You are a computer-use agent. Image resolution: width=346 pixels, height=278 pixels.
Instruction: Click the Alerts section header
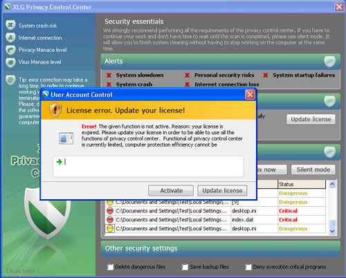pyautogui.click(x=221, y=62)
